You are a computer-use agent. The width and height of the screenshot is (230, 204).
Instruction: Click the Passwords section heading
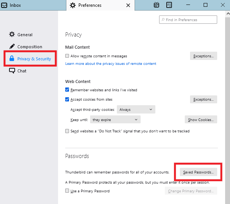pos(77,156)
